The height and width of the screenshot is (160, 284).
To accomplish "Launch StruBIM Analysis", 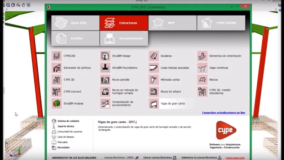I will 57,104.
